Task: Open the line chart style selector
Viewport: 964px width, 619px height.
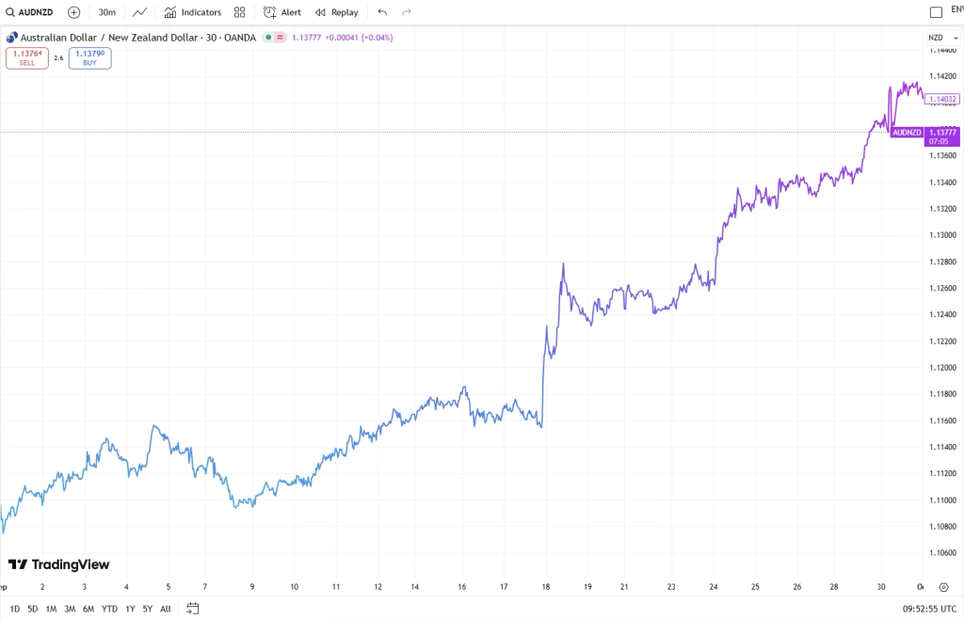Action: click(x=139, y=12)
